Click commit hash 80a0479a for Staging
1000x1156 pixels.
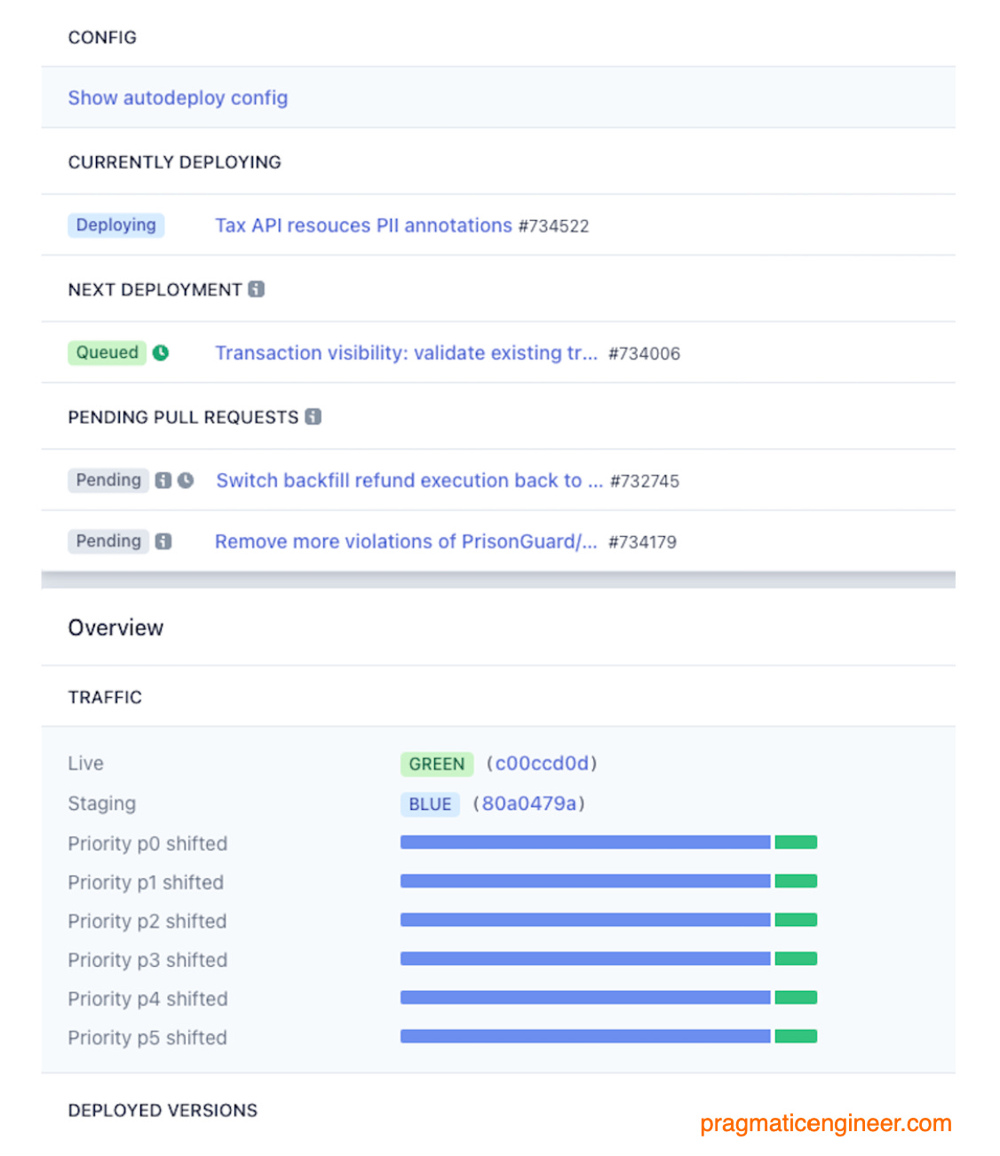(x=530, y=804)
